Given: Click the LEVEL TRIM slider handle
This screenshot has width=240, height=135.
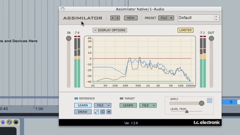Looking at the screenshot, I should (187, 111).
